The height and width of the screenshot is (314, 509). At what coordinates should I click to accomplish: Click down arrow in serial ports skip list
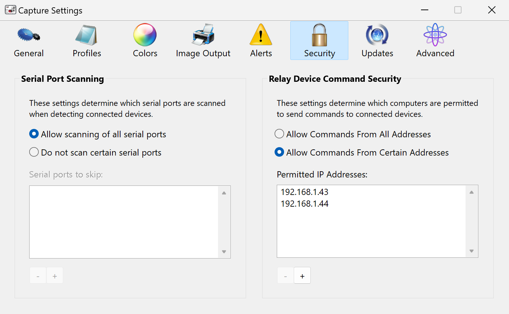pyautogui.click(x=224, y=252)
